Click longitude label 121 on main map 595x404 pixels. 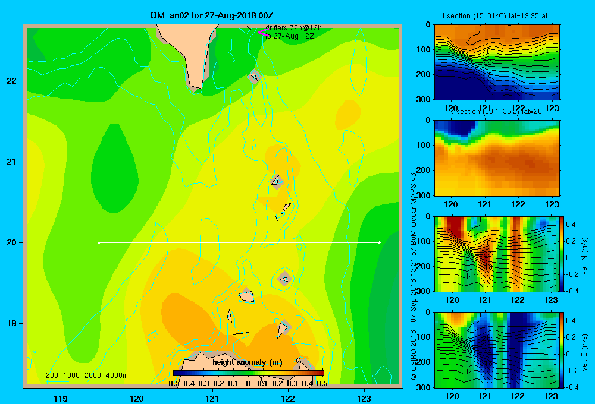click(x=212, y=398)
